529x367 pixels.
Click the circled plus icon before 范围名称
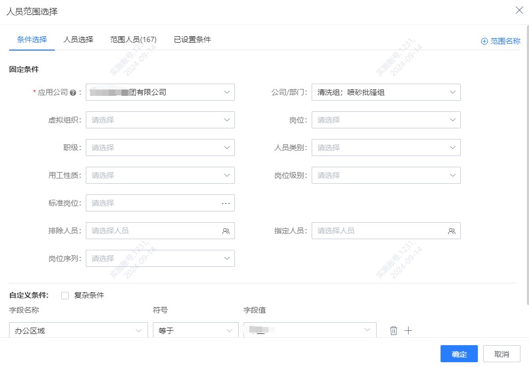pos(484,40)
